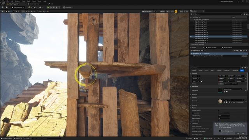Viewport: 249px width, 140px height.
Task: Set Mobility to Movable
Action: tap(235, 84)
